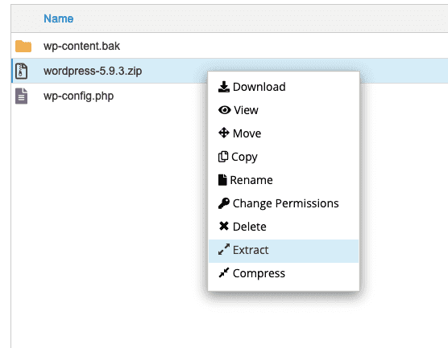The width and height of the screenshot is (448, 348).
Task: Click the Compress inward-arrows icon
Action: [224, 272]
